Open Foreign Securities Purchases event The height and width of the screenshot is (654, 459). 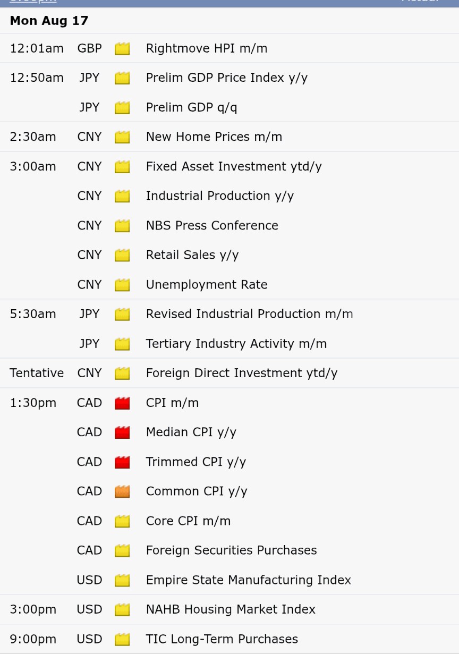click(232, 550)
